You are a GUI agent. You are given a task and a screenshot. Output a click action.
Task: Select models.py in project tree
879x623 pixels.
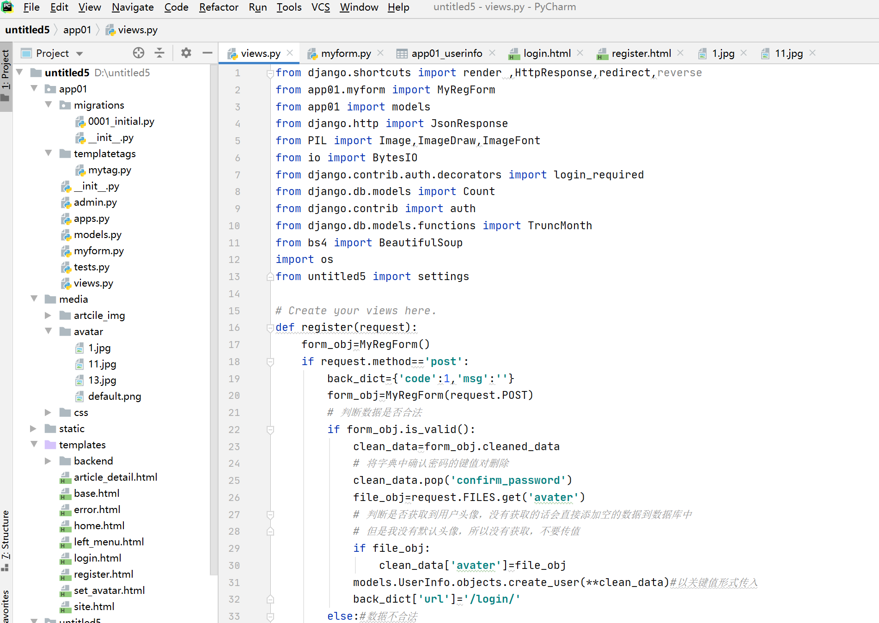[x=98, y=235]
